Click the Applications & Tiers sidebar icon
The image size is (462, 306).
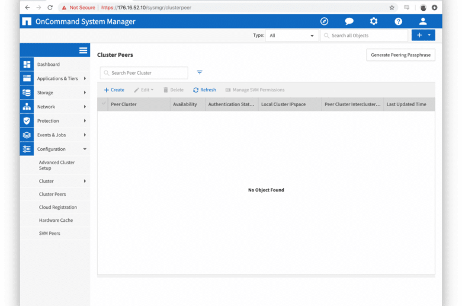coord(27,78)
